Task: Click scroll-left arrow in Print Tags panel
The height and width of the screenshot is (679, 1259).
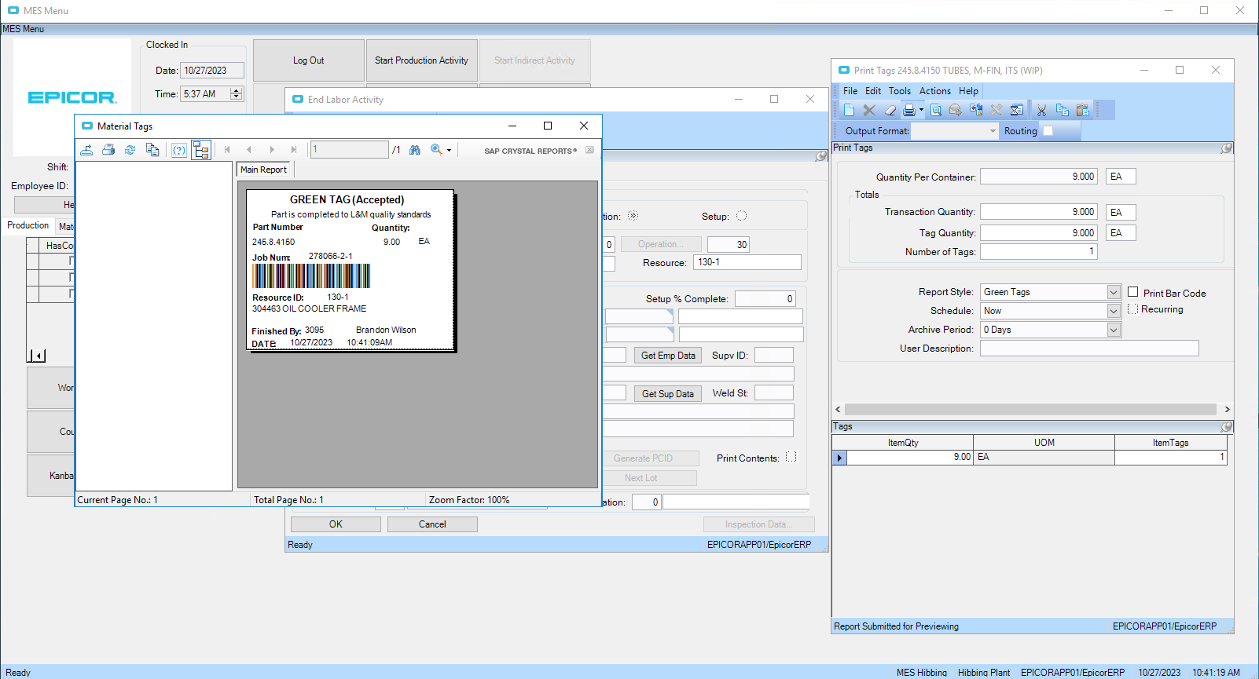Action: point(838,410)
